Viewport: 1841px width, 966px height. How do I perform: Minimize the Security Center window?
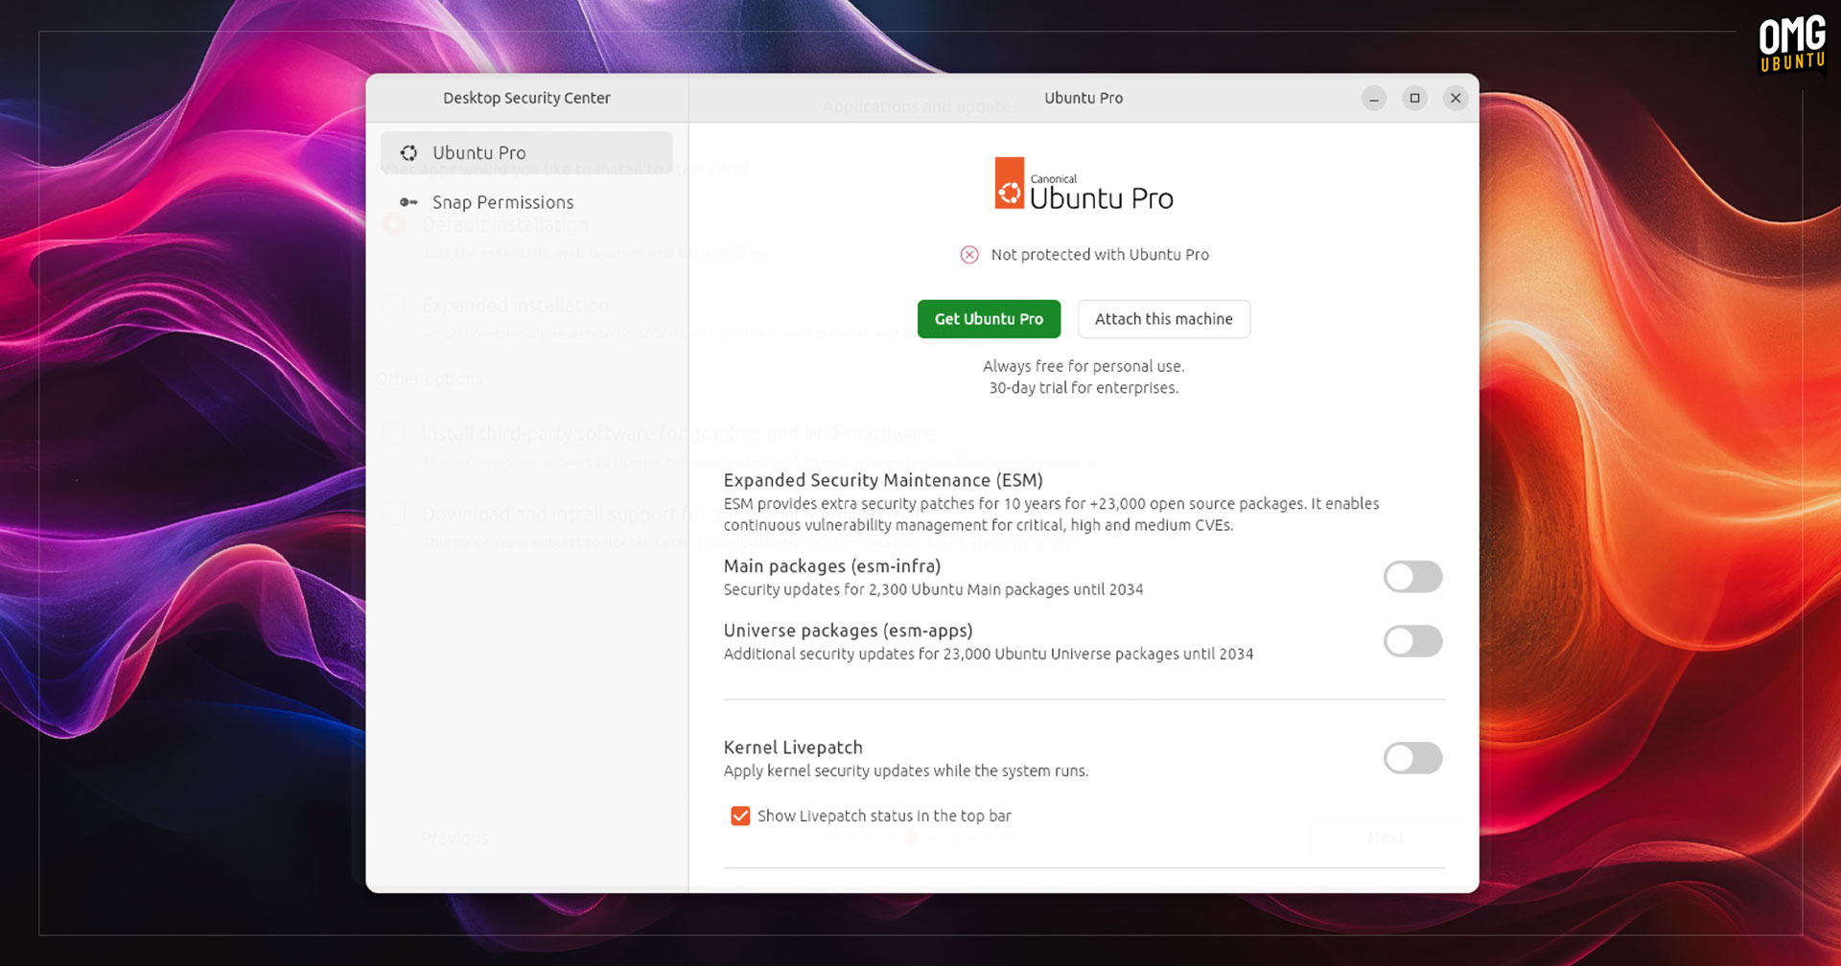1374,98
